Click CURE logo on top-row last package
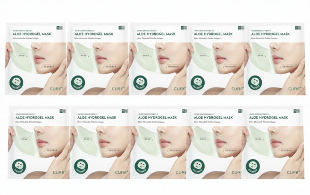Viewport: 310px width, 195px height. click(294, 89)
